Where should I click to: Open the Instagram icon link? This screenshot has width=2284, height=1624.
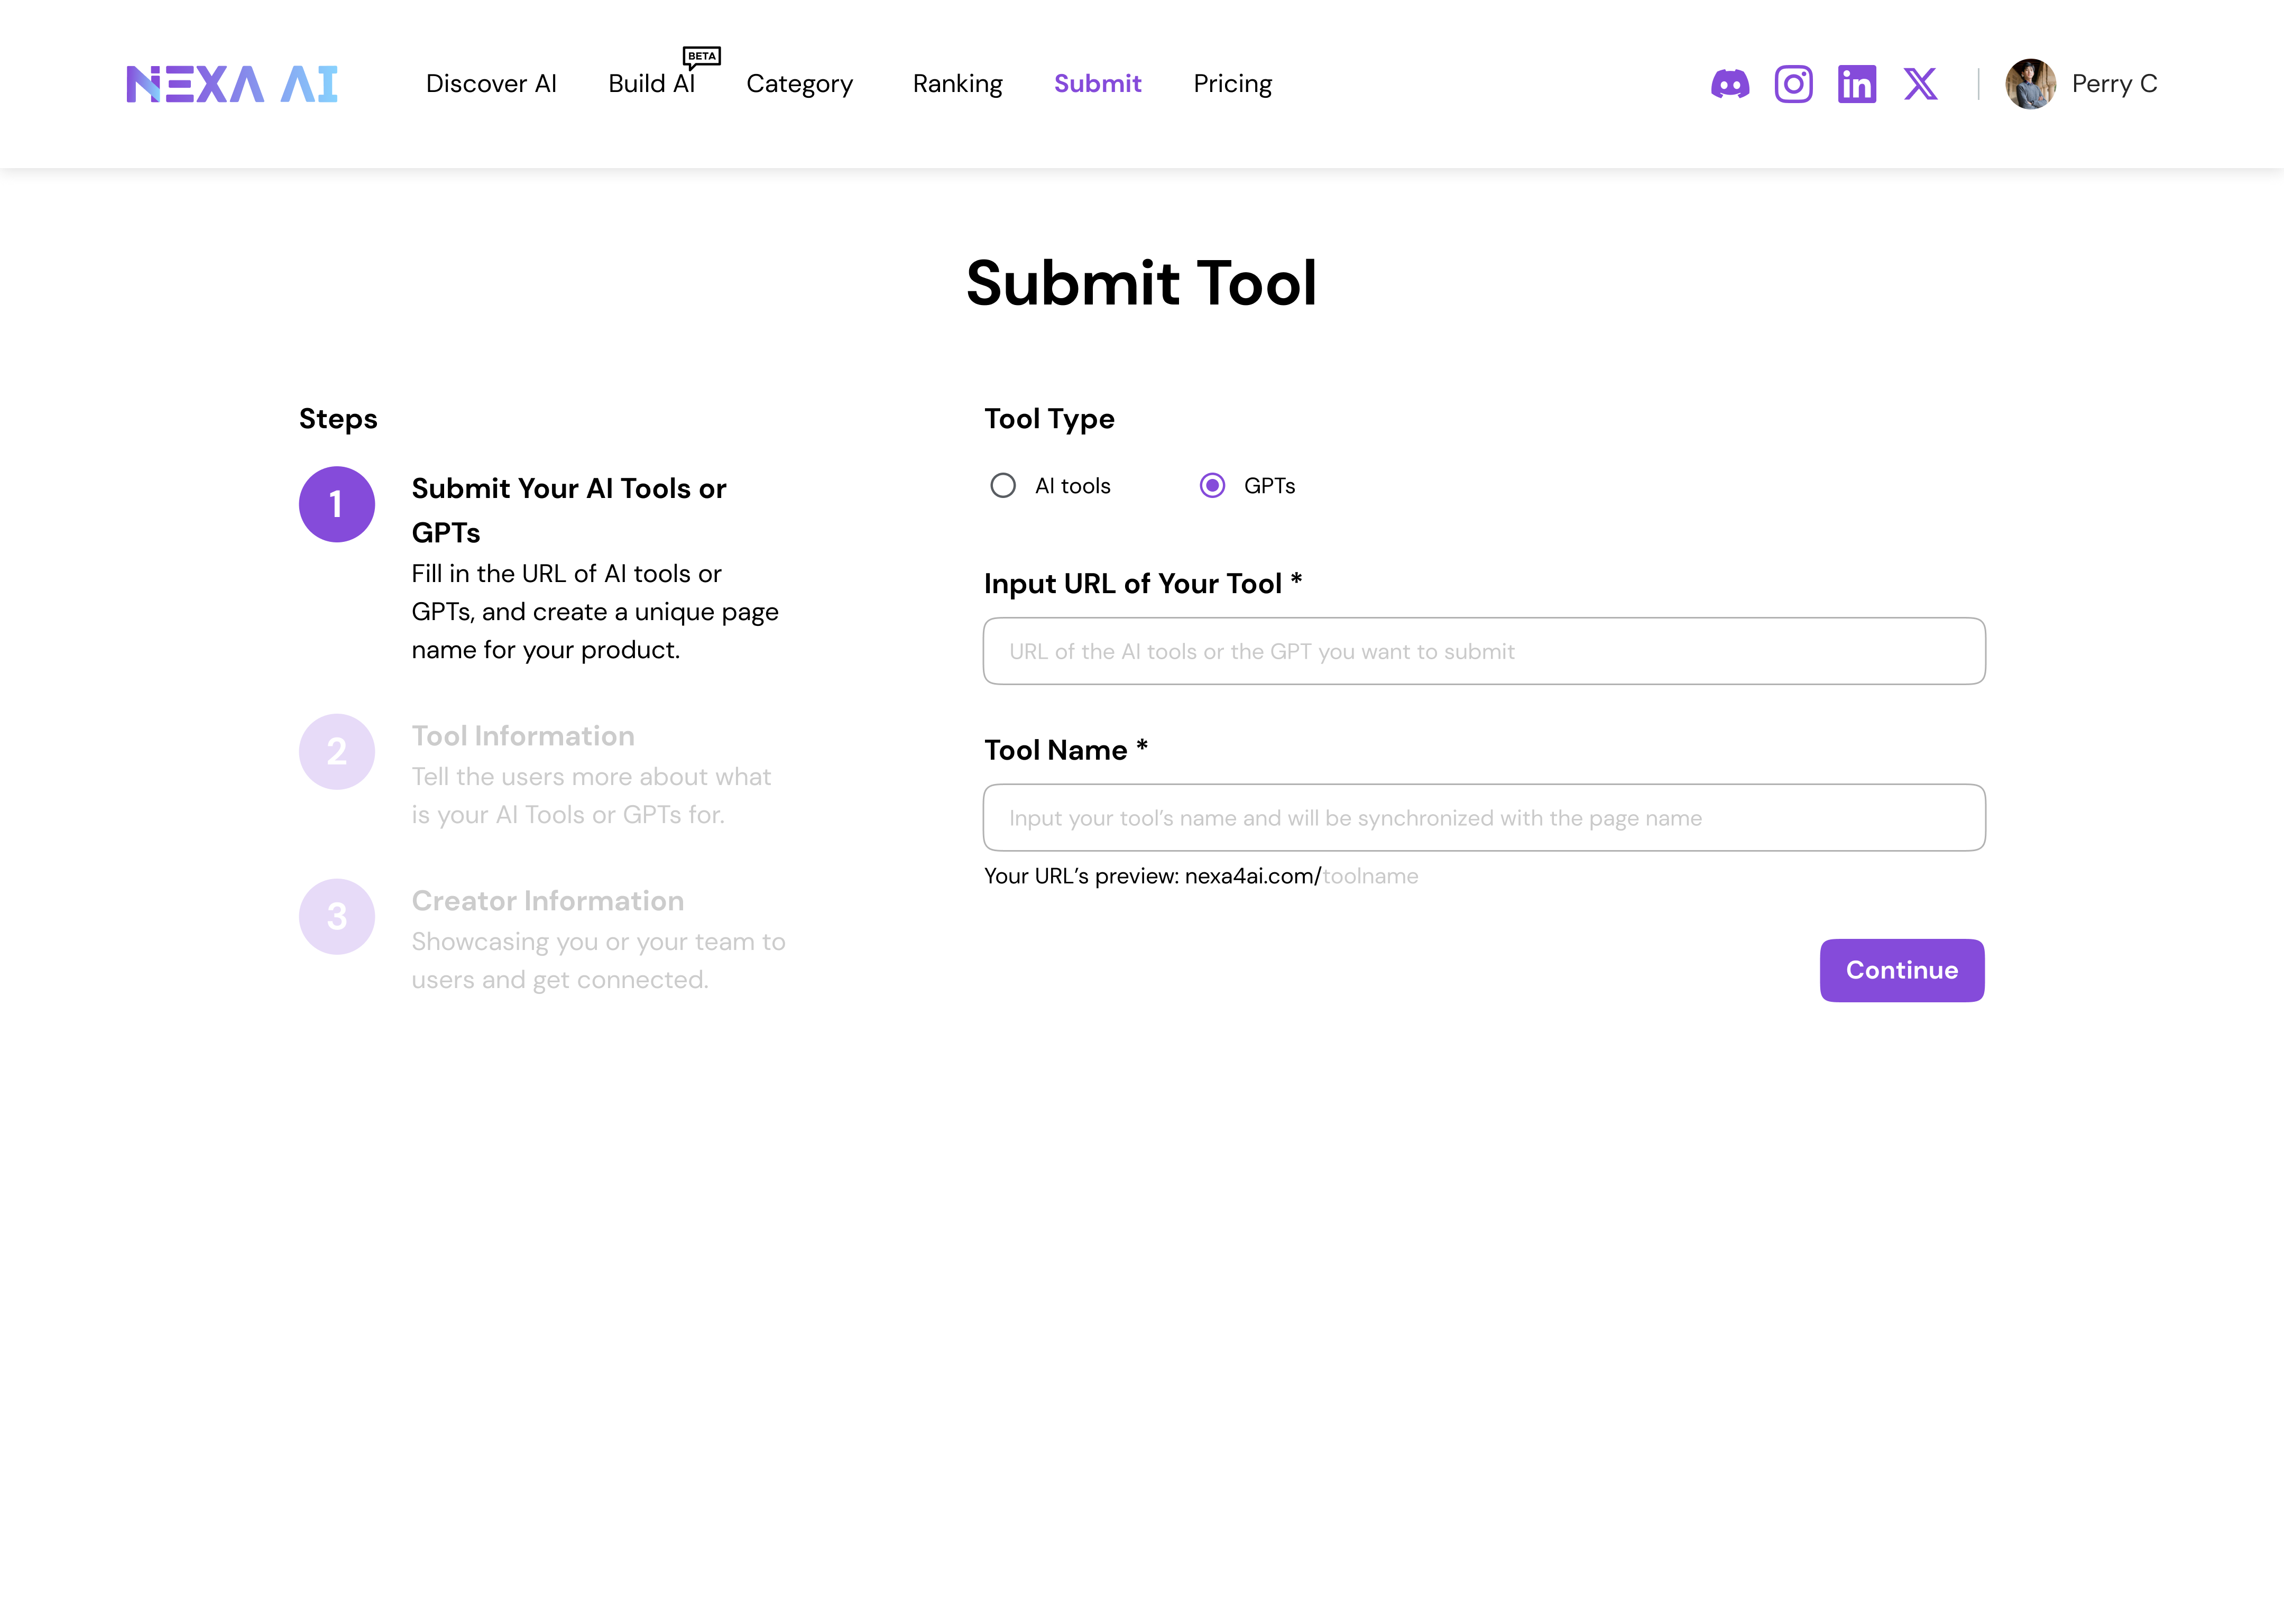1793,84
